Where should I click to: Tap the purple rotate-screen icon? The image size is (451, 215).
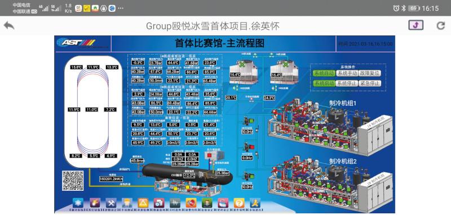tap(416, 25)
